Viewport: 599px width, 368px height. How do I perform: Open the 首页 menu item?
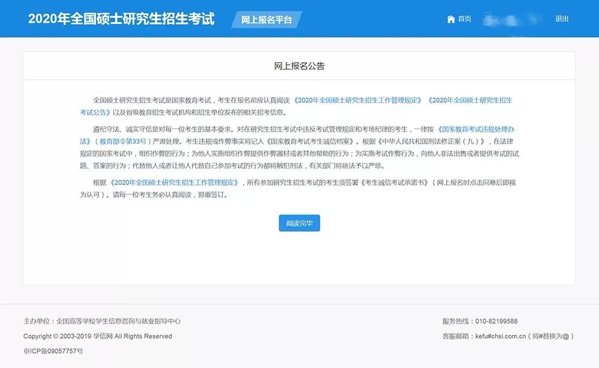[x=464, y=19]
